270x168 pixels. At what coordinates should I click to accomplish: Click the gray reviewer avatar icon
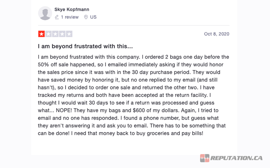click(x=45, y=13)
